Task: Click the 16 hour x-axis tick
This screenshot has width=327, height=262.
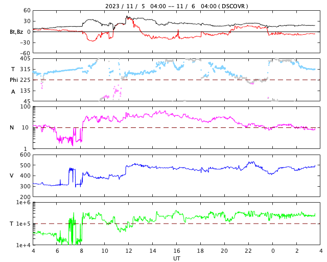Action: 177,251
